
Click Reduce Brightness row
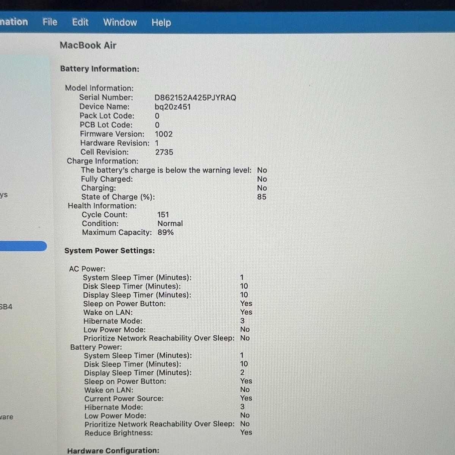[x=168, y=433]
